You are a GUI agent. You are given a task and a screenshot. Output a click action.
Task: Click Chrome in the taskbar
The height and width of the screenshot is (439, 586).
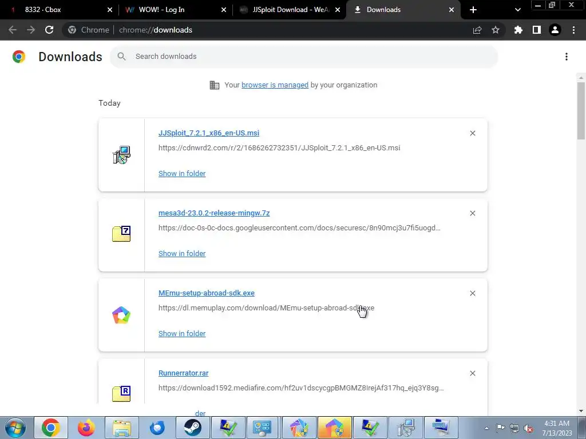(51, 428)
